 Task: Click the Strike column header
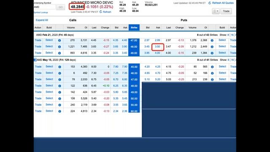(x=134, y=27)
